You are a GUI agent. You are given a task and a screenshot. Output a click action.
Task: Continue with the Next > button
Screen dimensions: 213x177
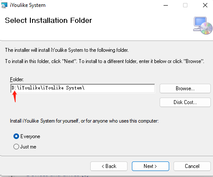pos(151,166)
